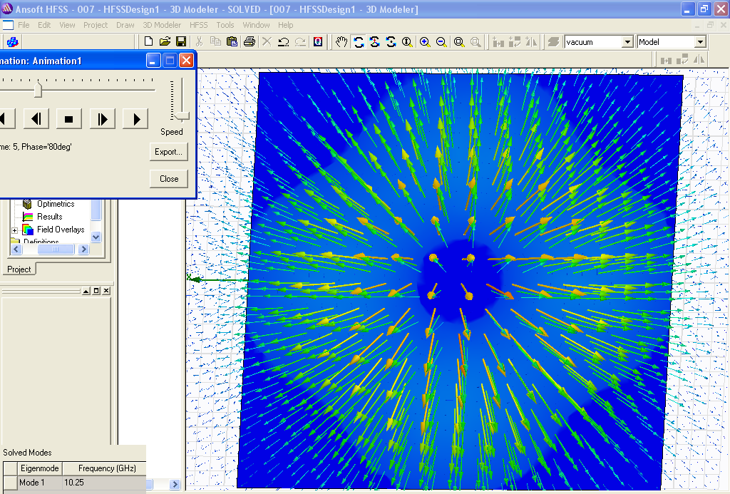Viewport: 730px width, 494px height.
Task: Open the vacuum material dropdown
Action: click(627, 42)
